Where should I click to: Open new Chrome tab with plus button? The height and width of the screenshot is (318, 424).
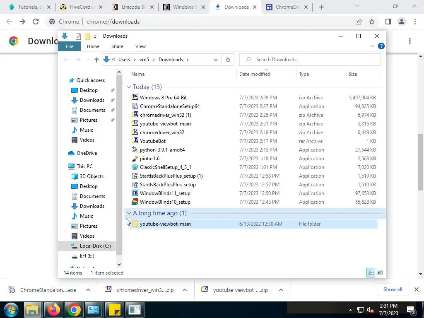(x=321, y=7)
